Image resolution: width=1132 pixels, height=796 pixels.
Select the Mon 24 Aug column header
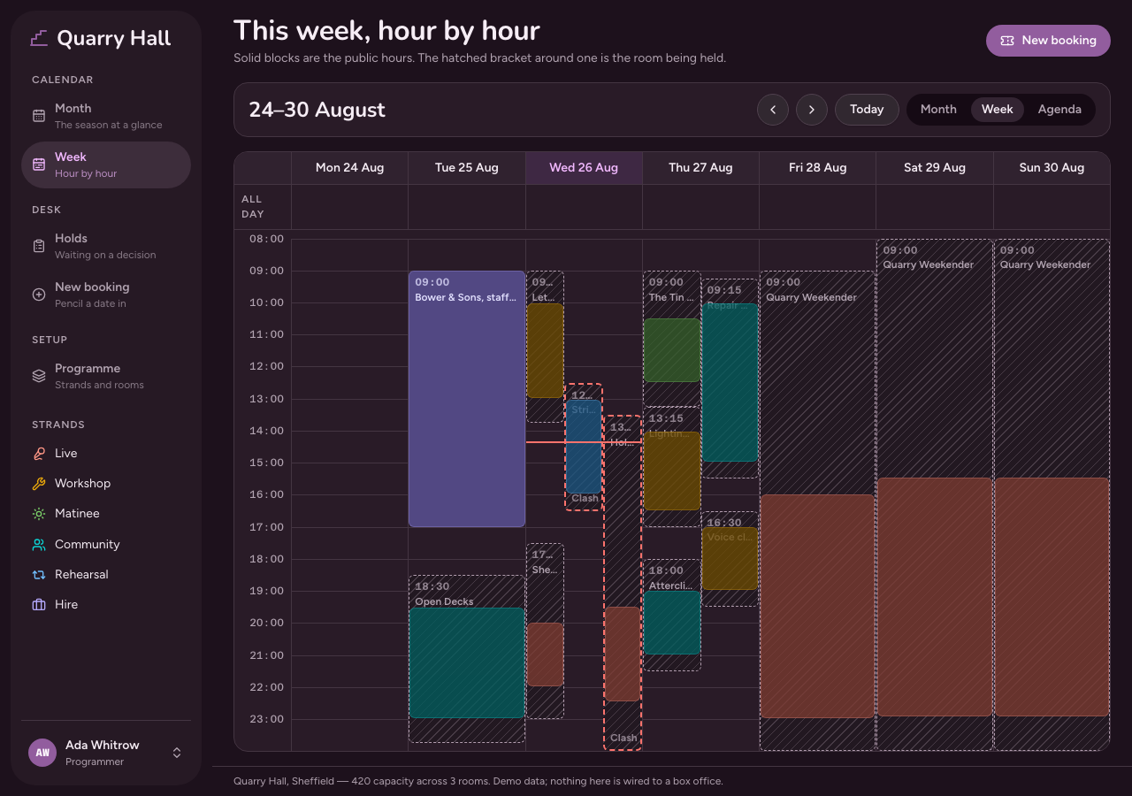click(x=349, y=168)
